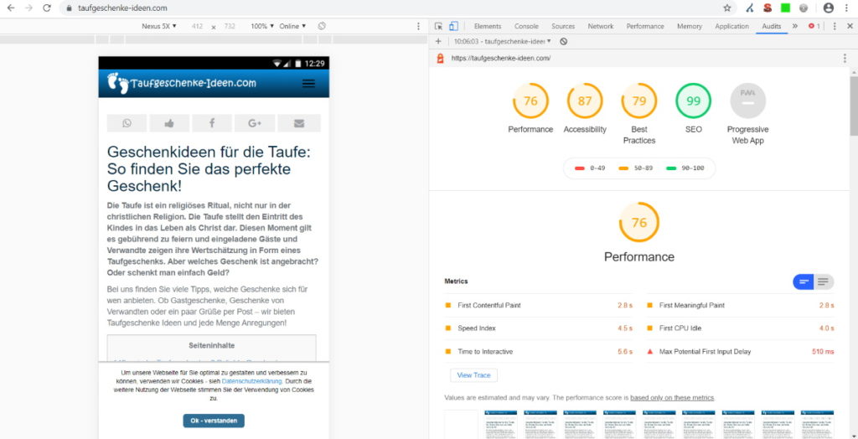
Task: Switch to the Console tab
Action: point(526,26)
